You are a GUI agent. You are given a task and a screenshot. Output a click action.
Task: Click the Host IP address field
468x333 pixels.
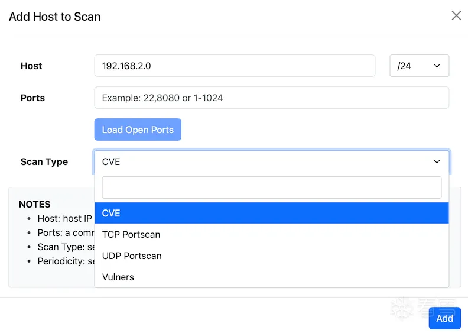(235, 66)
